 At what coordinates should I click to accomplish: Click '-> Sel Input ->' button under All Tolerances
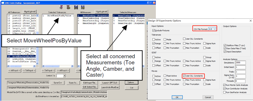tap(29, 71)
